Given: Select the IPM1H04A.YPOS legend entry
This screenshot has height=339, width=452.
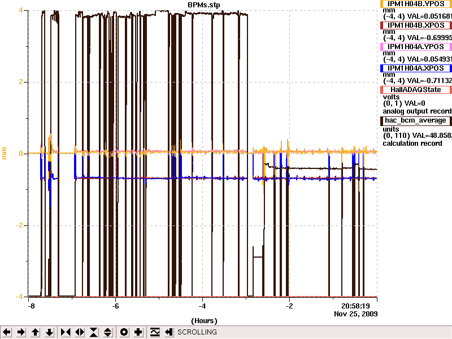Looking at the screenshot, I should (x=416, y=47).
